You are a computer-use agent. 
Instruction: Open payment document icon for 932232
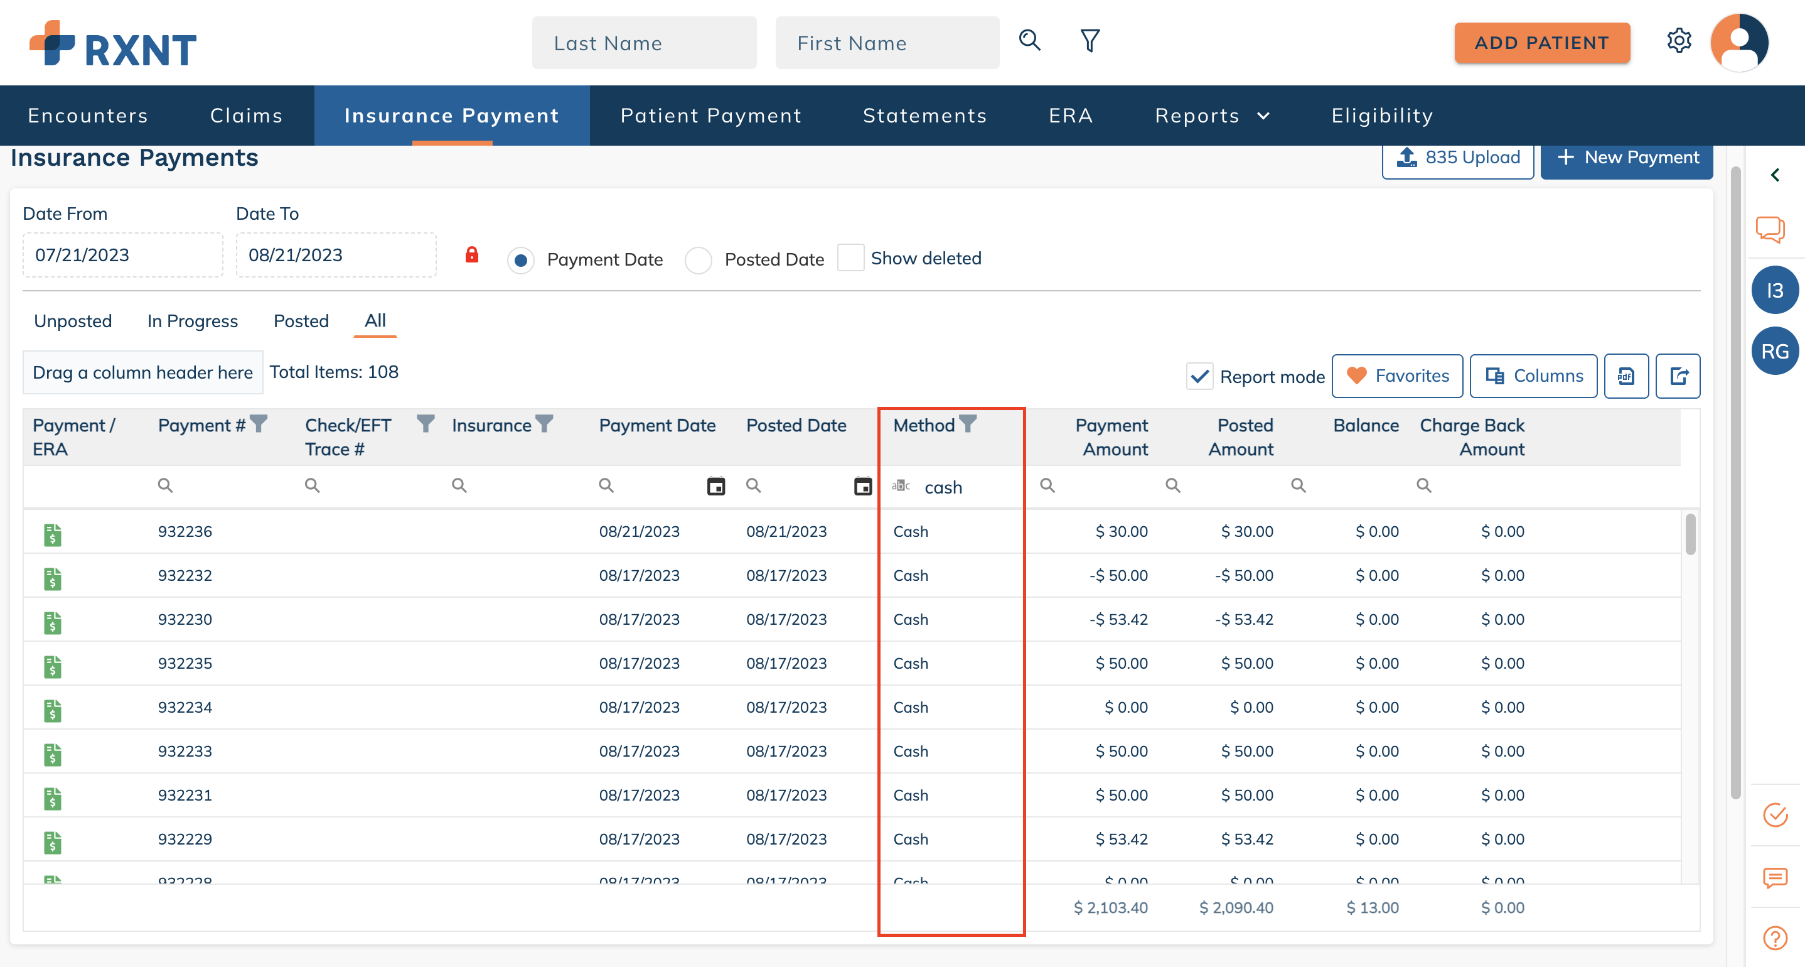click(53, 578)
